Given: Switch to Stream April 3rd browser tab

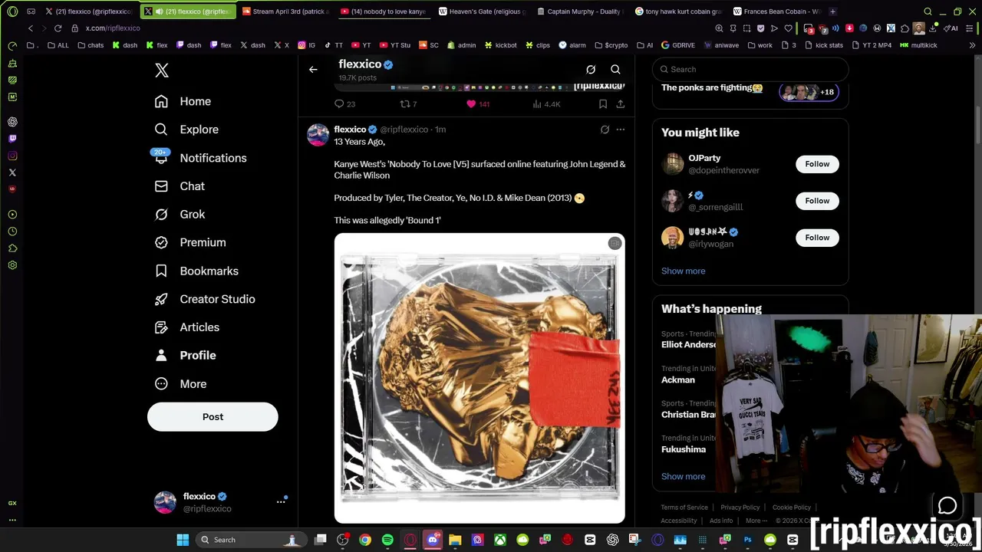Looking at the screenshot, I should (x=285, y=11).
